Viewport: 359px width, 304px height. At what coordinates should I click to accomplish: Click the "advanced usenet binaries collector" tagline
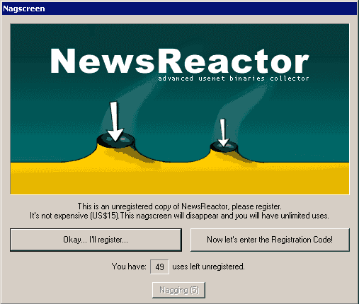[x=234, y=78]
